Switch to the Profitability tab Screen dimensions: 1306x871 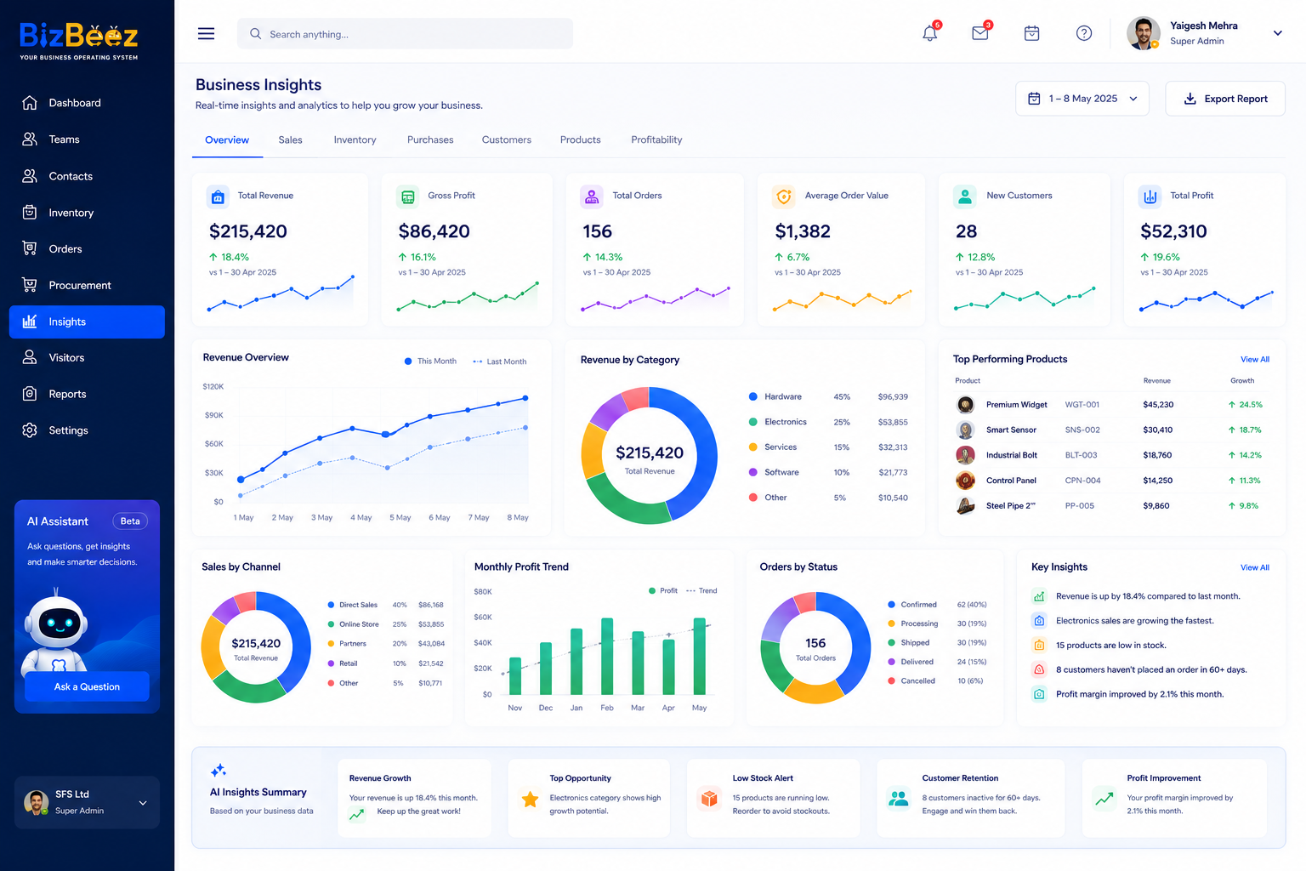[x=656, y=139]
